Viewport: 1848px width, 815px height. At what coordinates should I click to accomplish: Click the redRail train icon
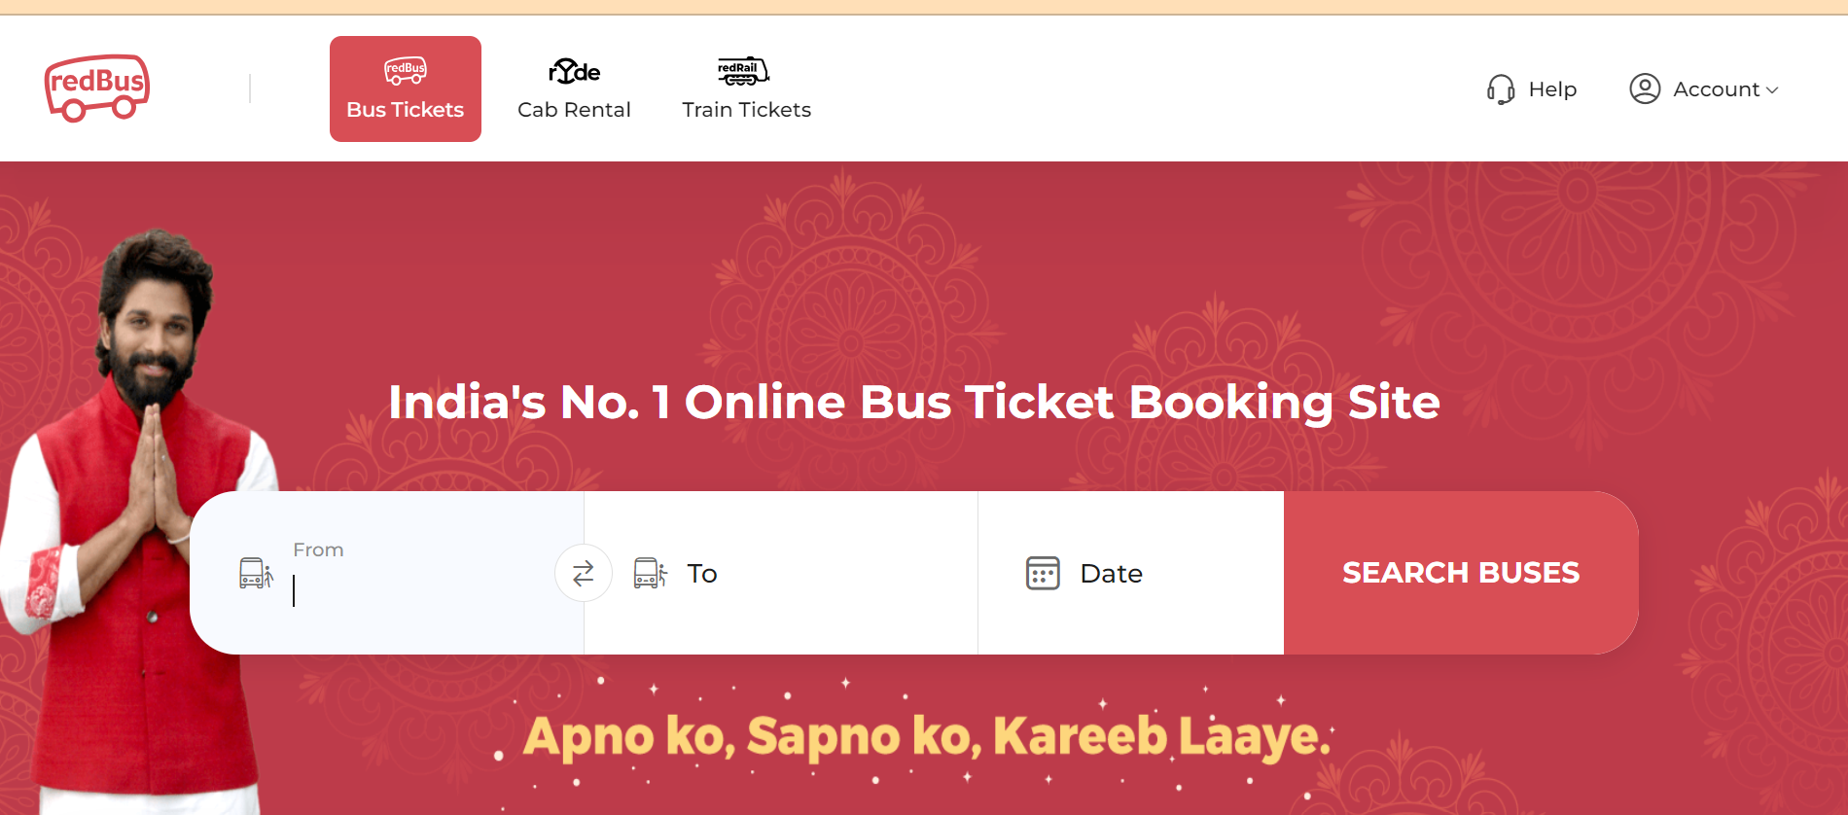744,71
